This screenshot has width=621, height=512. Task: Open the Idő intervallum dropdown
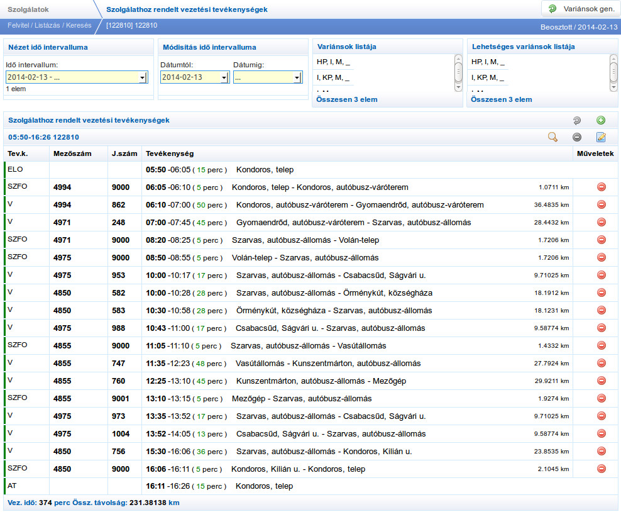coord(77,77)
